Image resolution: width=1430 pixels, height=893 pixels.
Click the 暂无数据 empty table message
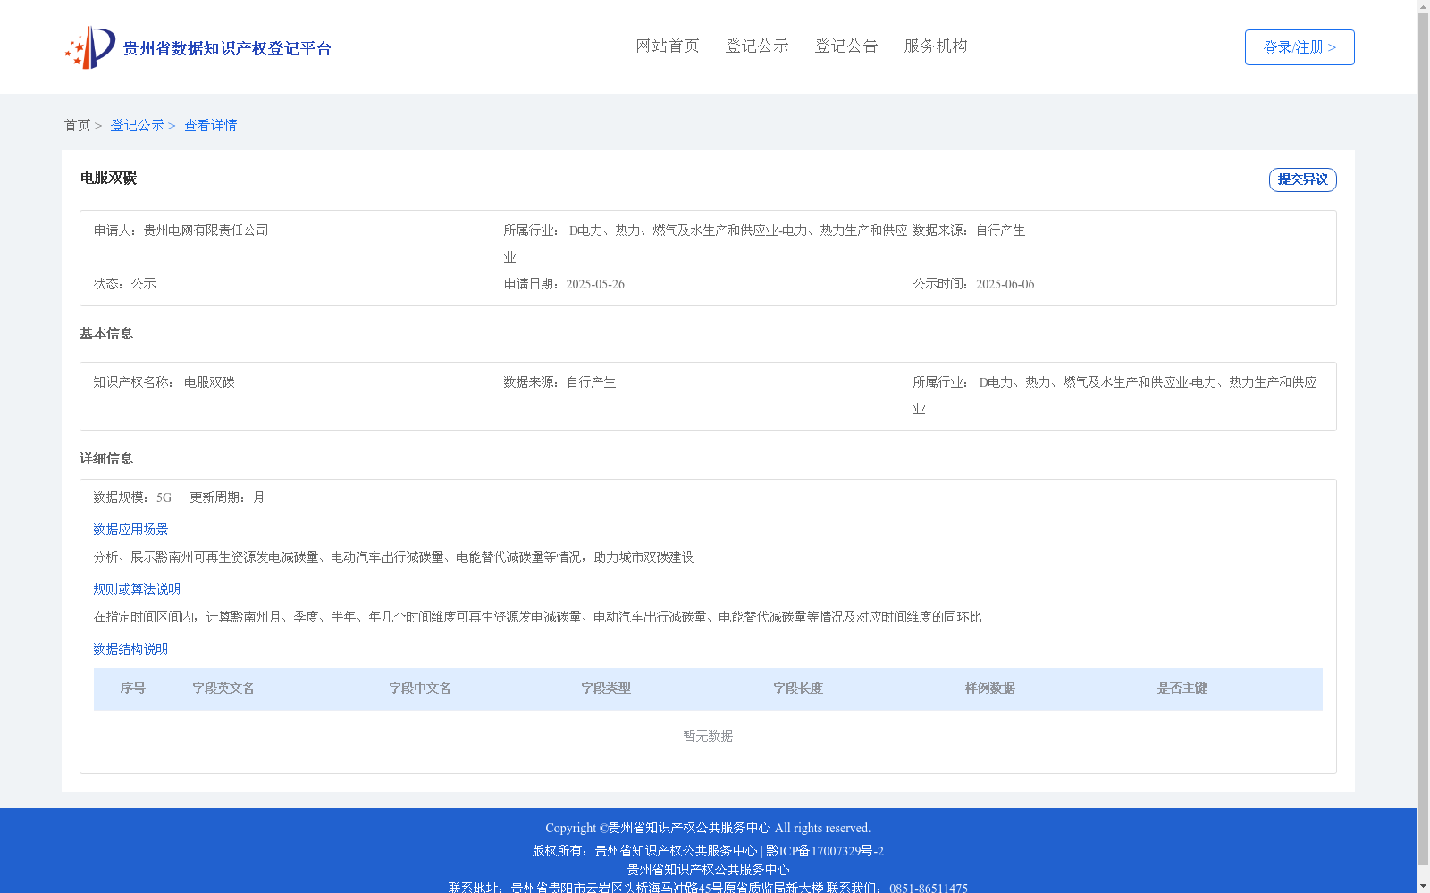(x=708, y=737)
